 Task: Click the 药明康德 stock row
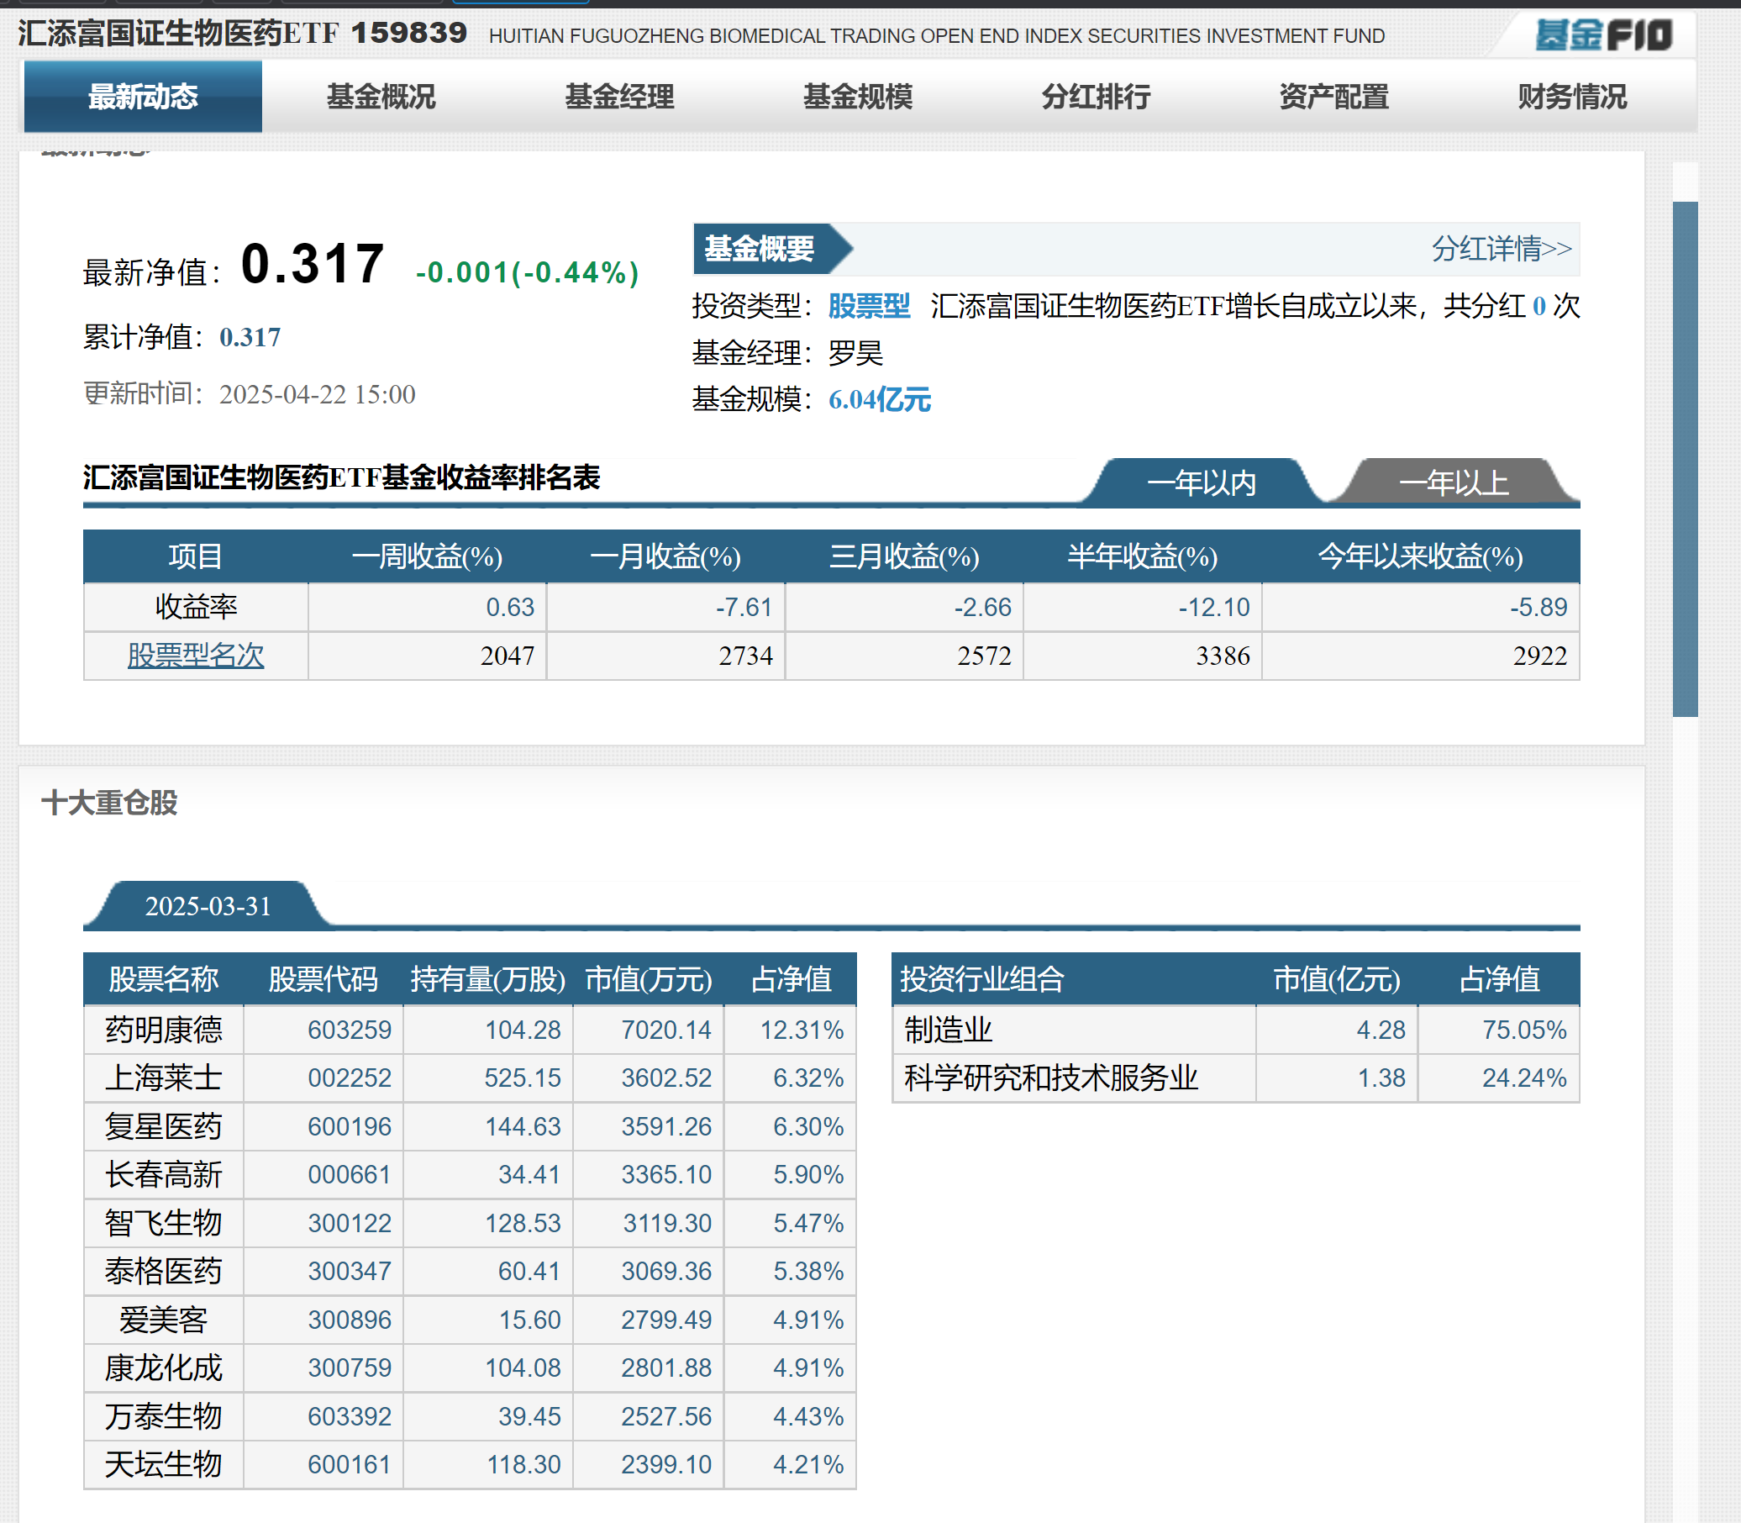pyautogui.click(x=163, y=1030)
